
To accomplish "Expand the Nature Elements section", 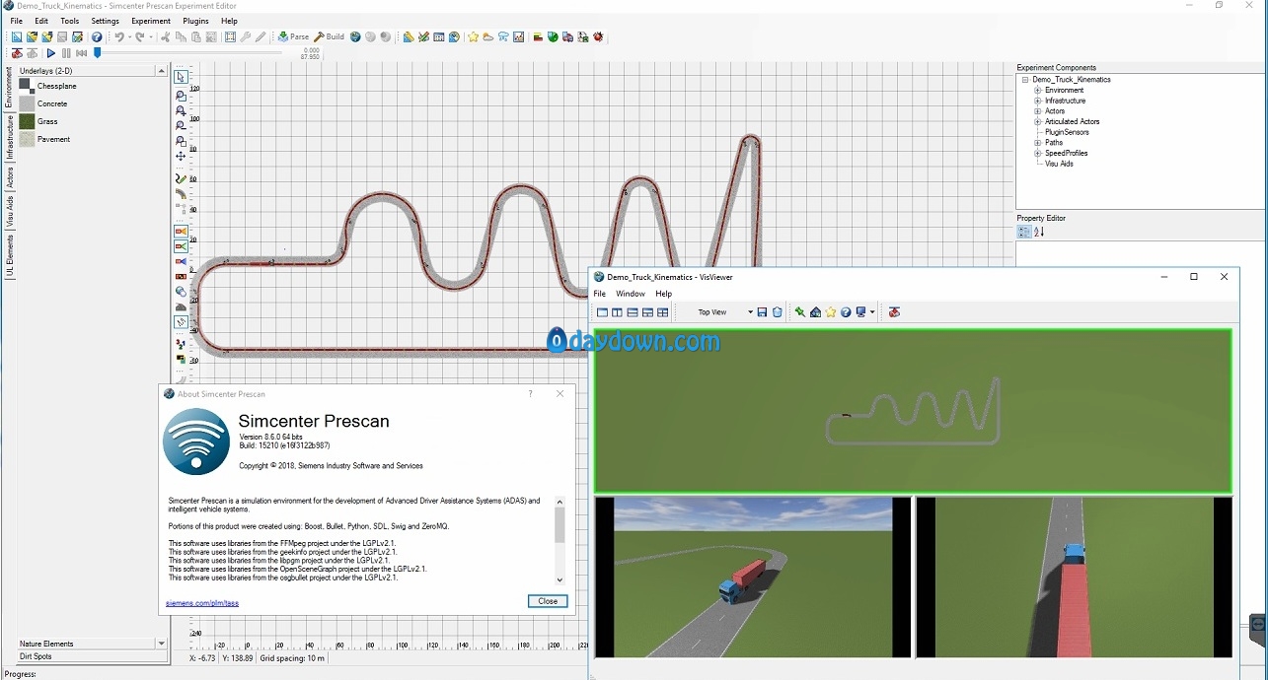I will (161, 644).
